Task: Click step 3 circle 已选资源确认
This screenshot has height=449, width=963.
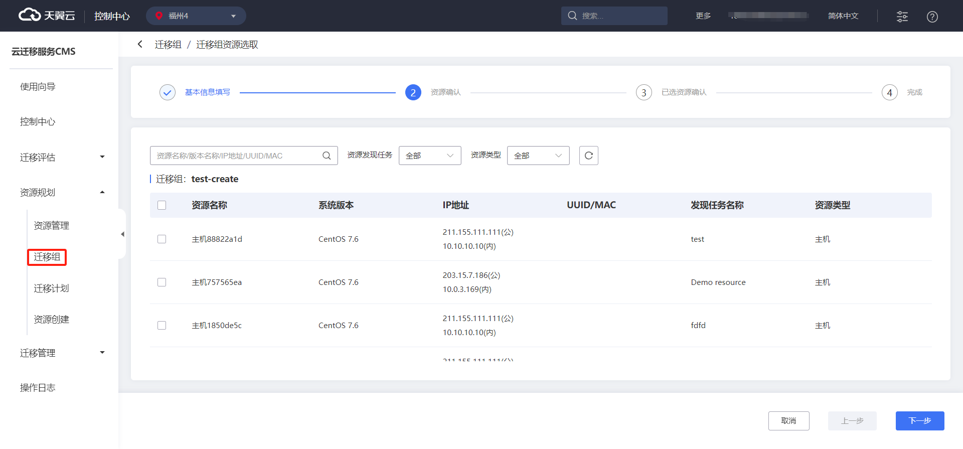Action: click(x=644, y=92)
